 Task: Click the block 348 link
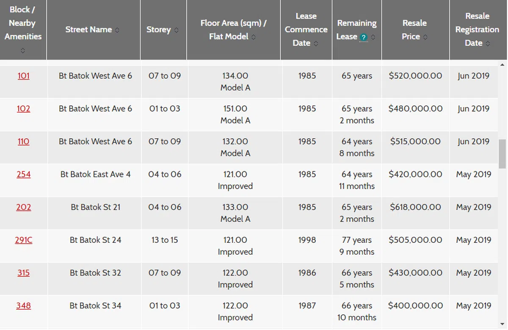click(24, 305)
